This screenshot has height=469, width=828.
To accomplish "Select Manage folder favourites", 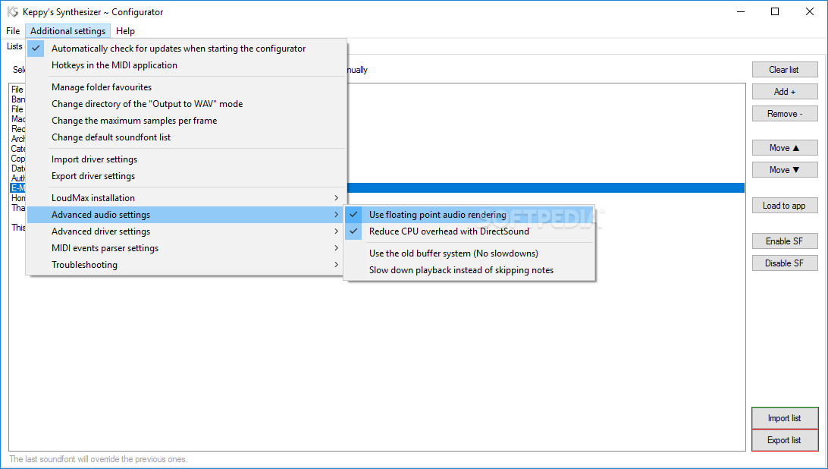I will click(187, 87).
